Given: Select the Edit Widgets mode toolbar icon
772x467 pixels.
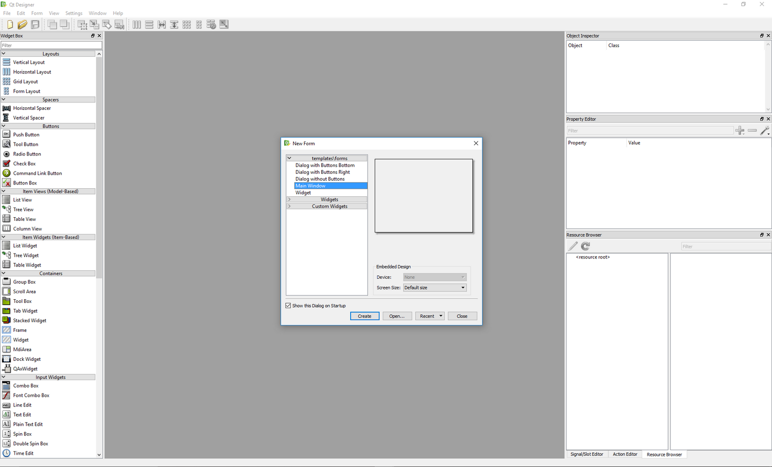Looking at the screenshot, I should 81,24.
